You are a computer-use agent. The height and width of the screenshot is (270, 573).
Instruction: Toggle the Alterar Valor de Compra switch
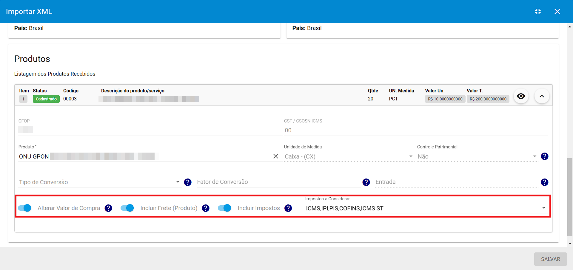[24, 208]
